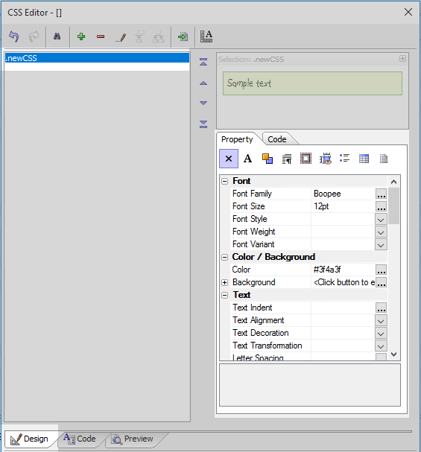The image size is (421, 452).
Task: Open the Font Style dropdown
Action: [x=381, y=220]
